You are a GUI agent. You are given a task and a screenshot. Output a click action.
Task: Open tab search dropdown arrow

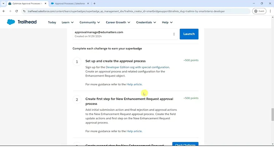click(x=3, y=3)
